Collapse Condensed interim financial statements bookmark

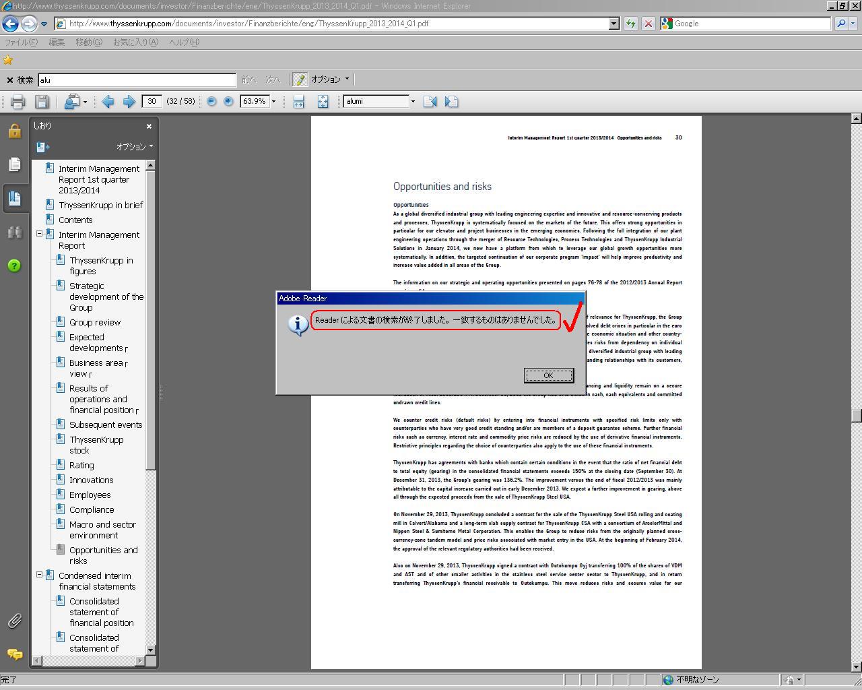[x=39, y=575]
